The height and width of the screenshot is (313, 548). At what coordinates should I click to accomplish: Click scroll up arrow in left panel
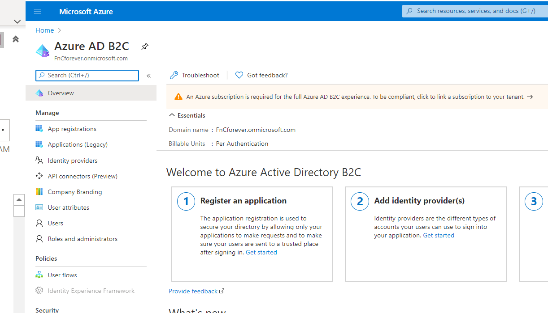[x=19, y=200]
